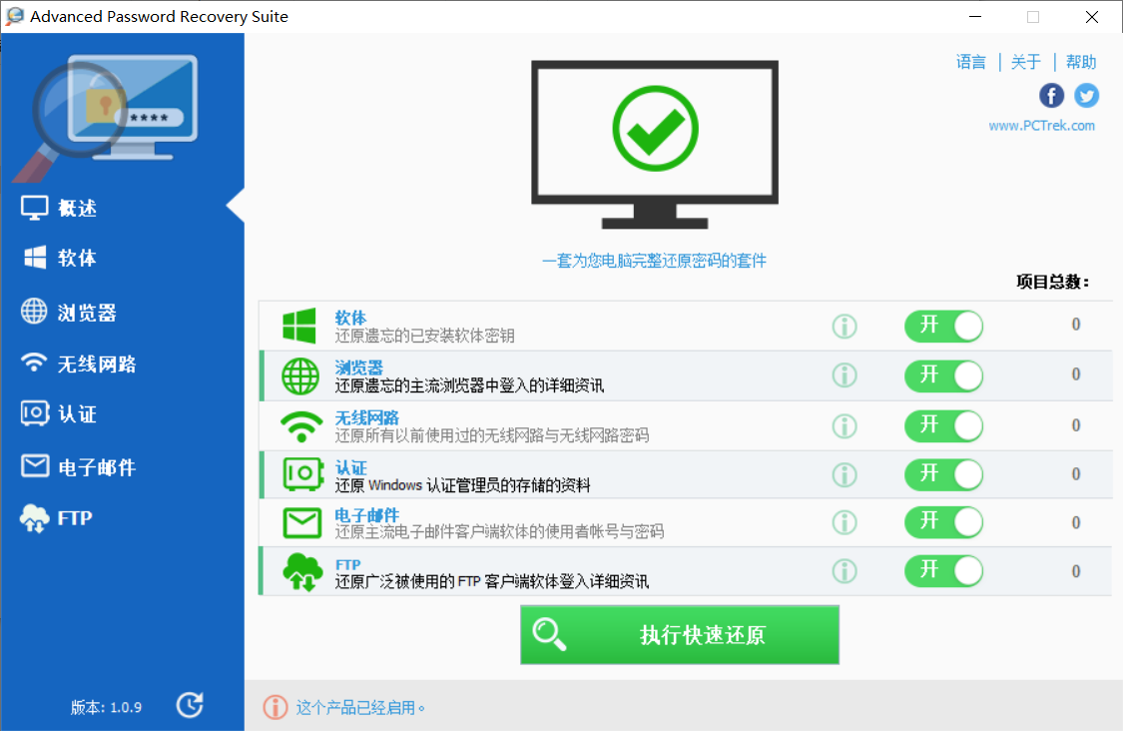Click the Facebook icon
The width and height of the screenshot is (1123, 731).
point(1051,95)
